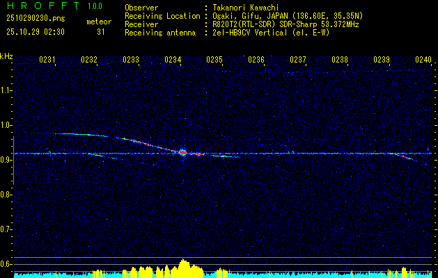The width and height of the screenshot is (438, 278).
Task: Click the 0239 time marker
Action: point(382,60)
